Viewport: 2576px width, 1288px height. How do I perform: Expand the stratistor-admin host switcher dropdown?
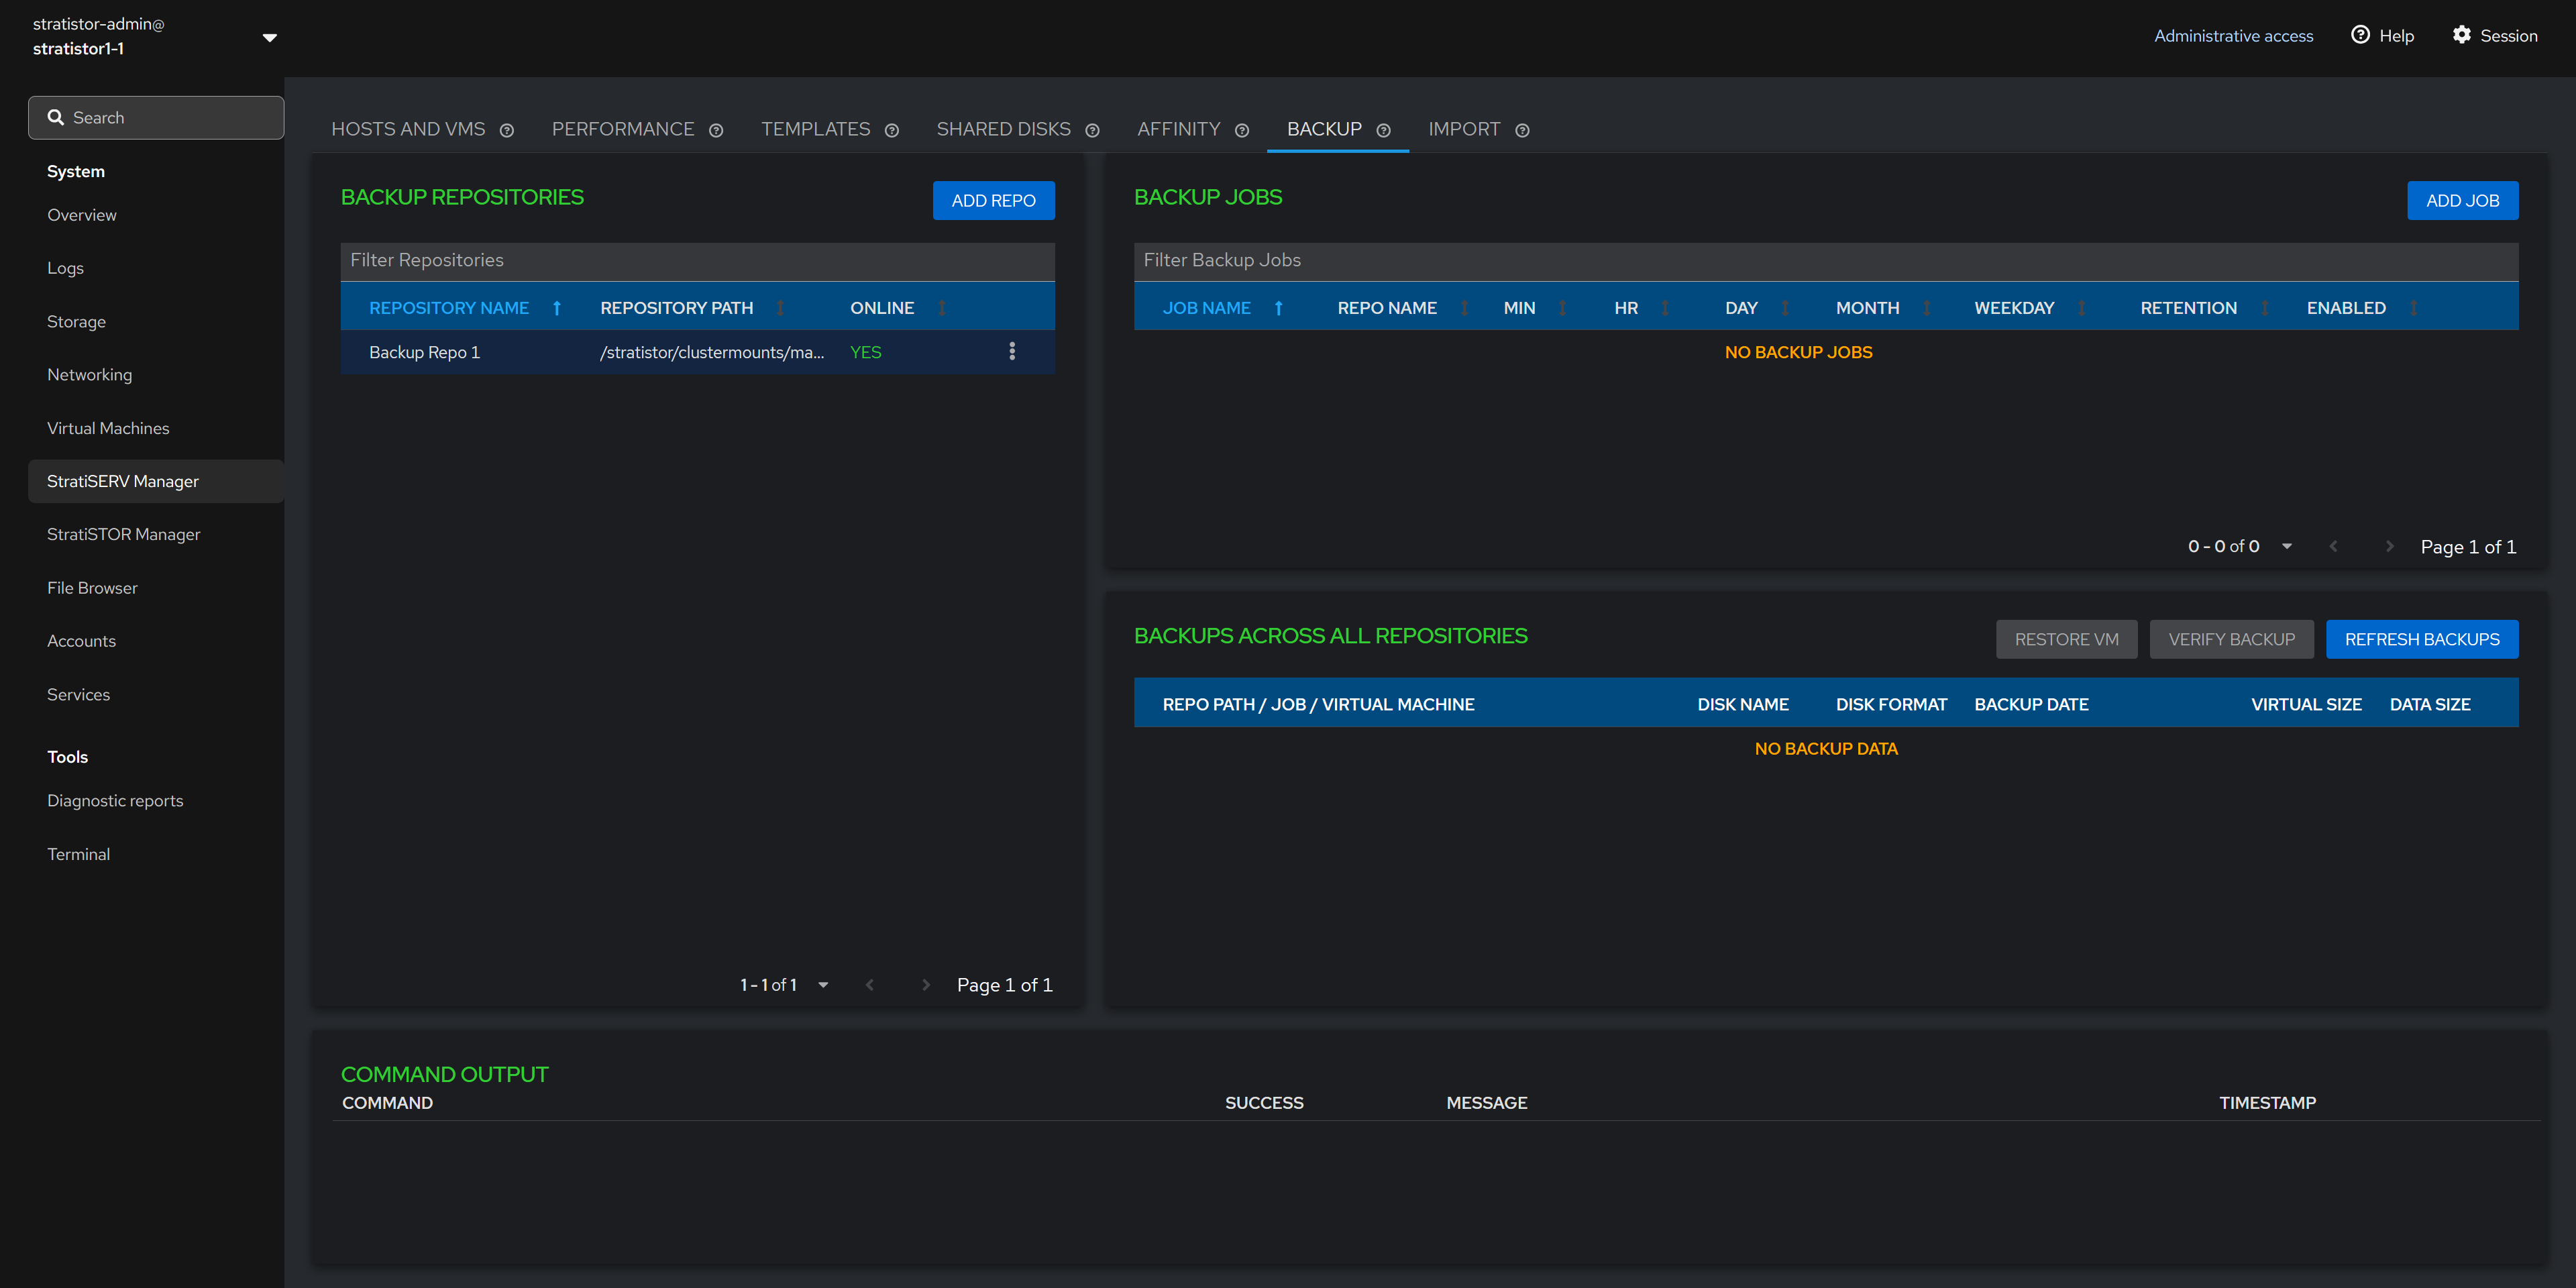(x=269, y=37)
